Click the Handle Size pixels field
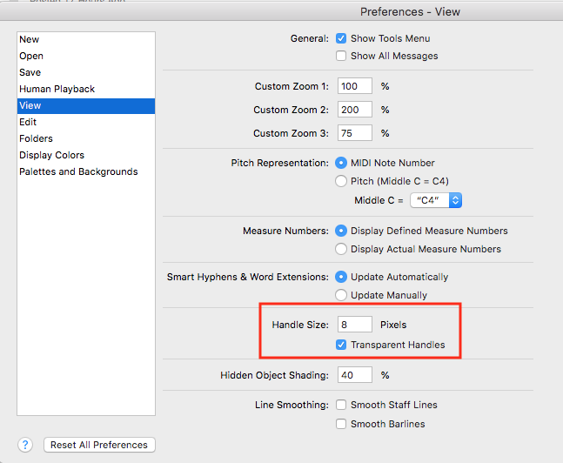The width and height of the screenshot is (563, 463). [x=355, y=325]
